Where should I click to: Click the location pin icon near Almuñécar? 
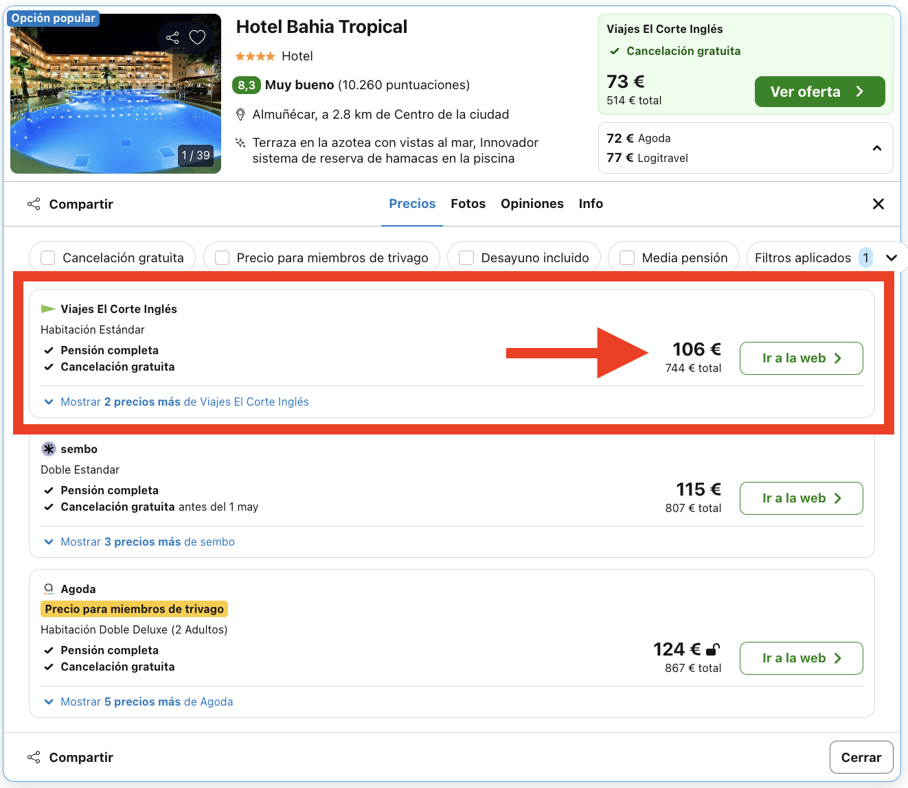240,114
